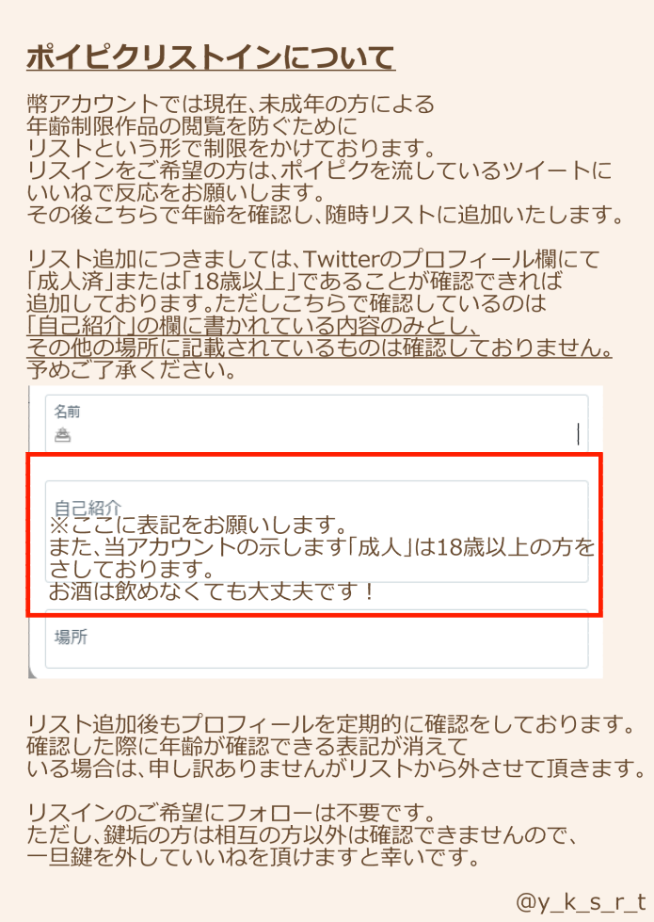Click the text cursor in the 名前 field
654x922 pixels.
click(x=578, y=434)
